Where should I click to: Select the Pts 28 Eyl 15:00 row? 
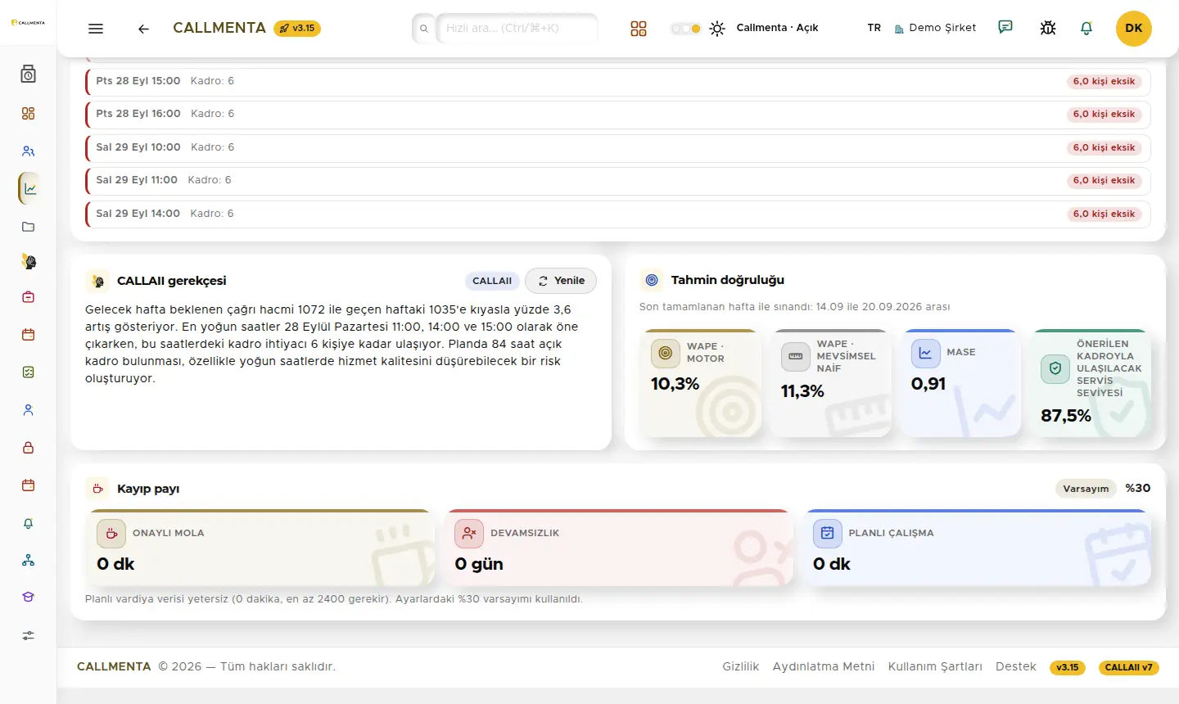coord(618,82)
